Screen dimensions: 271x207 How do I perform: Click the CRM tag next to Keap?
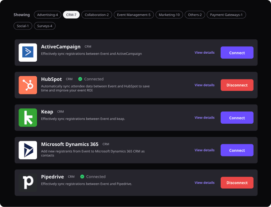[x=60, y=112]
